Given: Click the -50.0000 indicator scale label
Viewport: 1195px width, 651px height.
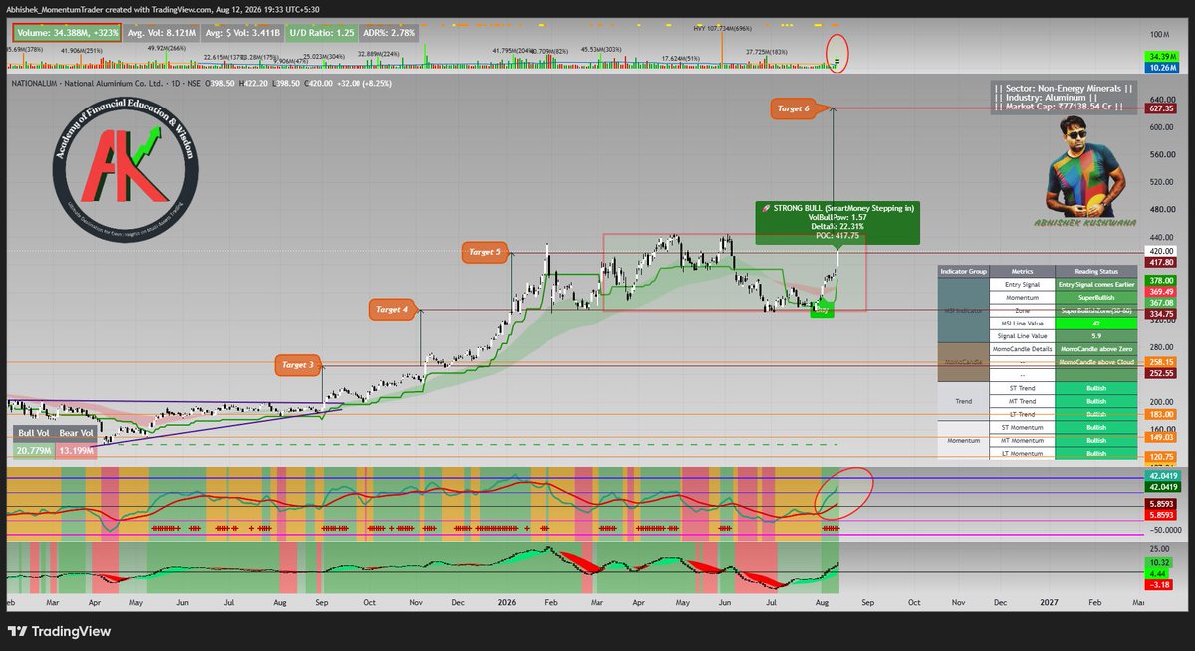Looking at the screenshot, I should [1165, 531].
